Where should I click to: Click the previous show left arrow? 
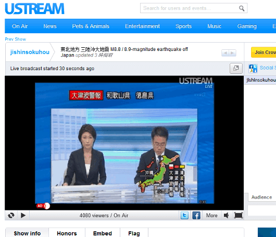coord(225,53)
